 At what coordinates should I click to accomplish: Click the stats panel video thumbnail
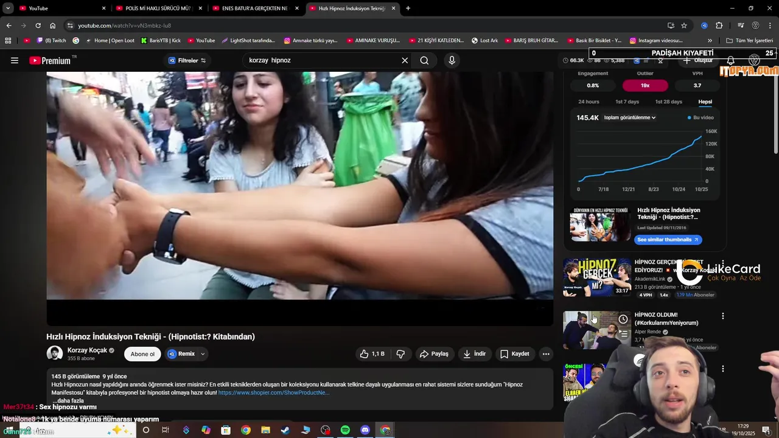[x=600, y=225]
